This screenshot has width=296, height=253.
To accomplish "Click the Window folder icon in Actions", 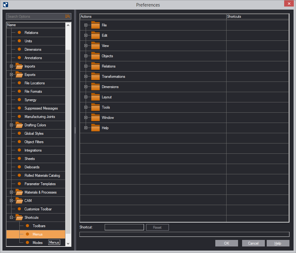I will point(95,117).
